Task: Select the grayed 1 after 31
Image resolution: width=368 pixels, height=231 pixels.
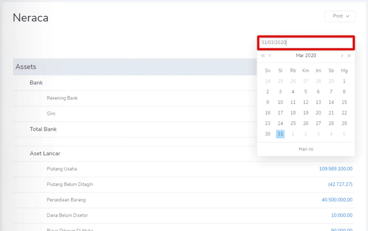Action: tap(293, 134)
